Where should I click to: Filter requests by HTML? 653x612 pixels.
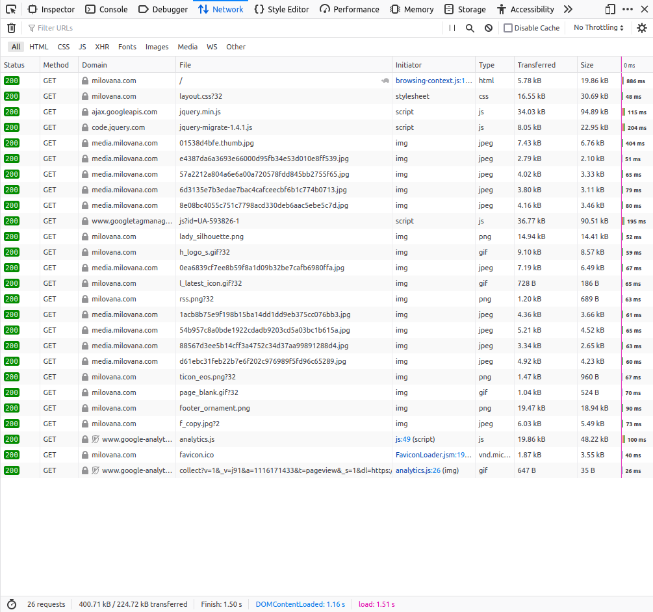[39, 47]
